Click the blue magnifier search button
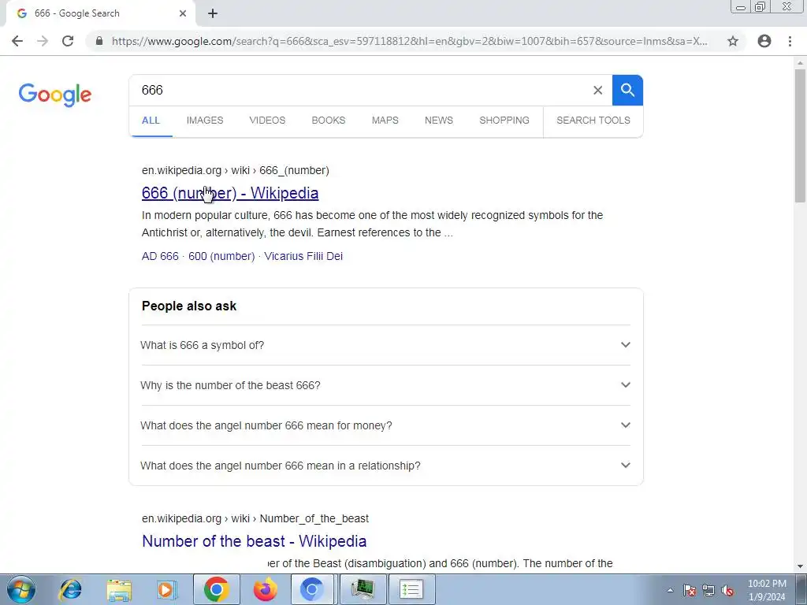The width and height of the screenshot is (807, 605). coord(627,90)
